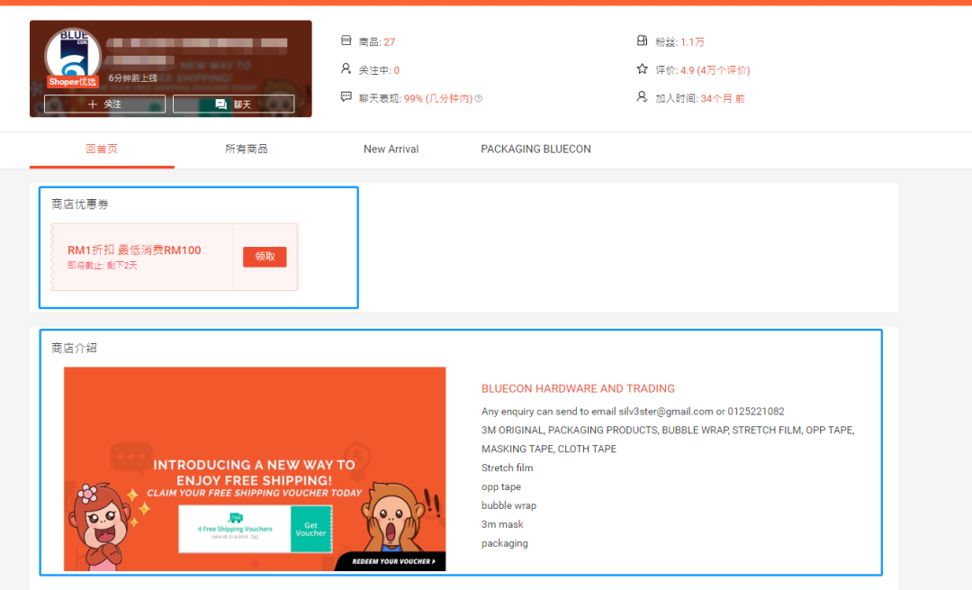
Task: Click the 'packaging' description line
Action: tap(505, 543)
